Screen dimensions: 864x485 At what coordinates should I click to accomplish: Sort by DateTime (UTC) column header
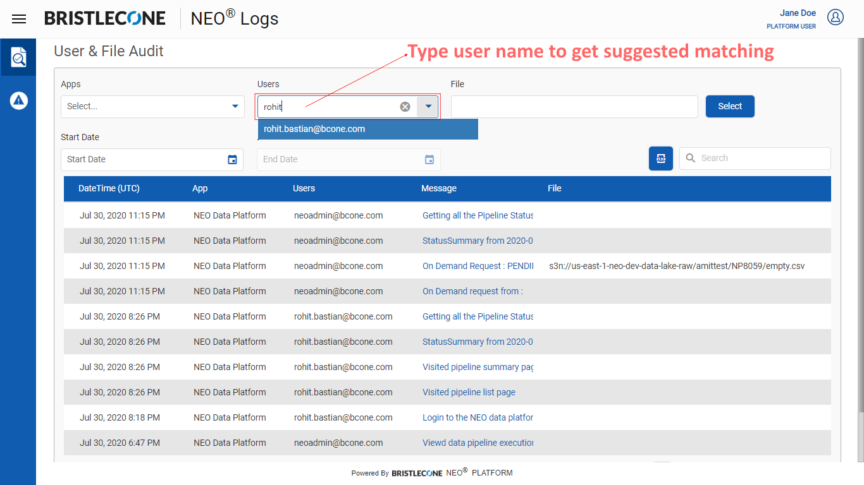point(109,189)
